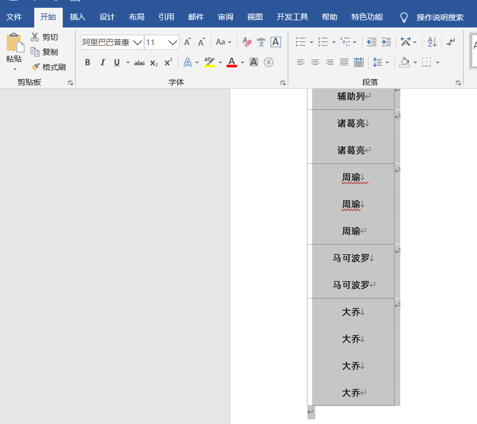This screenshot has height=424, width=477.
Task: Toggle superscript formatting
Action: (168, 62)
